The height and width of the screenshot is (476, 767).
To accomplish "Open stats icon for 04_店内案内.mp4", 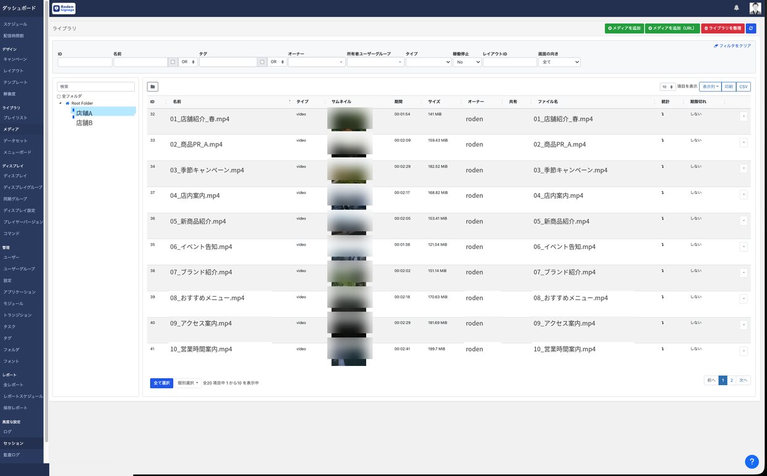I will pyautogui.click(x=663, y=192).
